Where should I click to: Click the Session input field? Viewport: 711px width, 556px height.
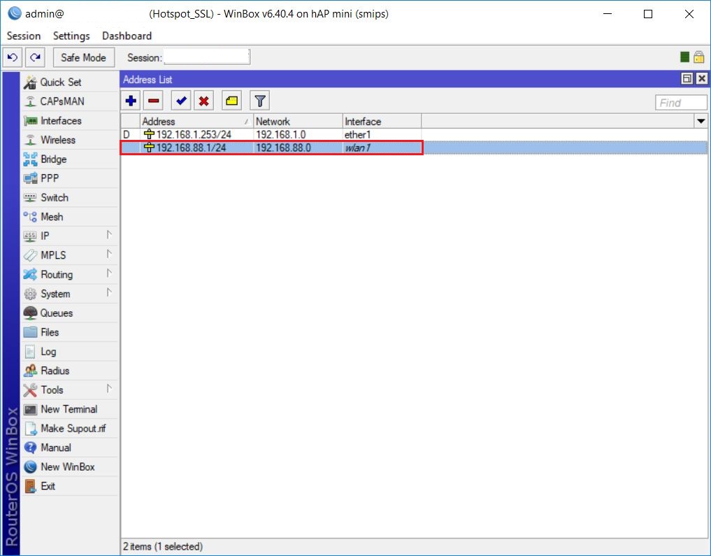pyautogui.click(x=206, y=57)
